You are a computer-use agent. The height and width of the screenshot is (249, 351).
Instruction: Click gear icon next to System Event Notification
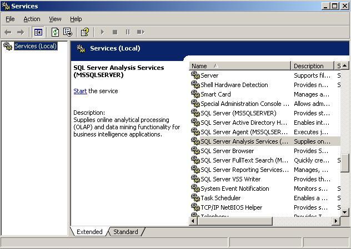tap(195, 188)
